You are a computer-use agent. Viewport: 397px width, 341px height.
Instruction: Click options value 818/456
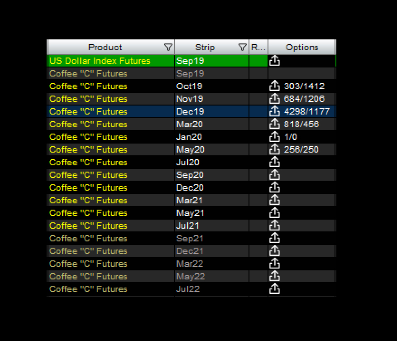(301, 124)
